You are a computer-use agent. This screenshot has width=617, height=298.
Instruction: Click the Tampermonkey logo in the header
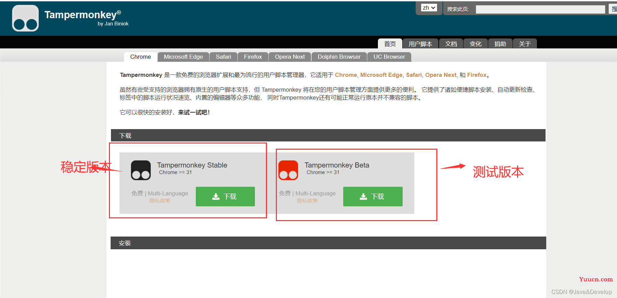point(25,18)
